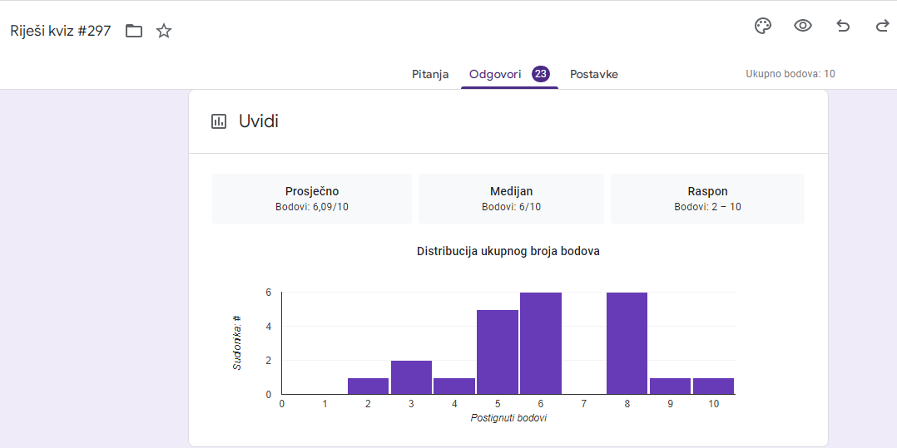Click the form title Riješi kviz #297
The image size is (897, 448).
tap(60, 32)
